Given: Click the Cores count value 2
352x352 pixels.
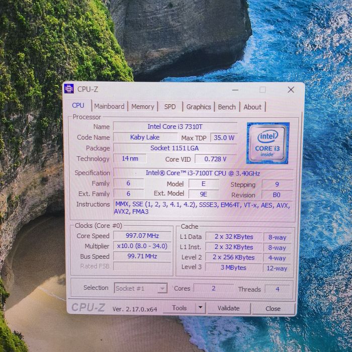Looking at the screenshot, I should tap(214, 288).
